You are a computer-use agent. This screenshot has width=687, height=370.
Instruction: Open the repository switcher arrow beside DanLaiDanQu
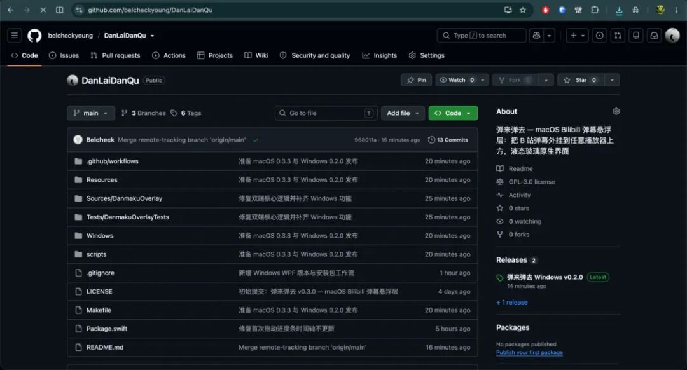point(153,36)
